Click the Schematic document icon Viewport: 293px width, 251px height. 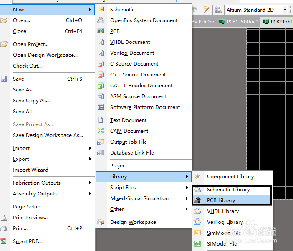click(x=101, y=9)
